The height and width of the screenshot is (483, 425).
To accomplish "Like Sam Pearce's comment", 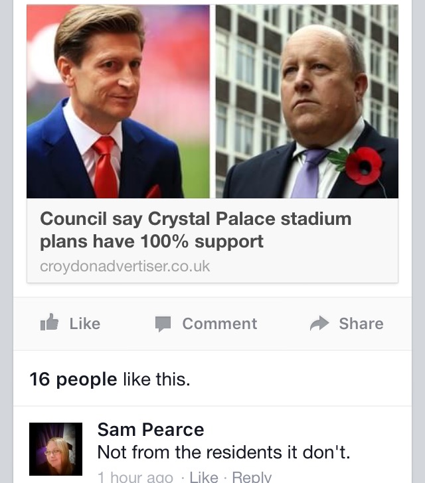I will 203,477.
